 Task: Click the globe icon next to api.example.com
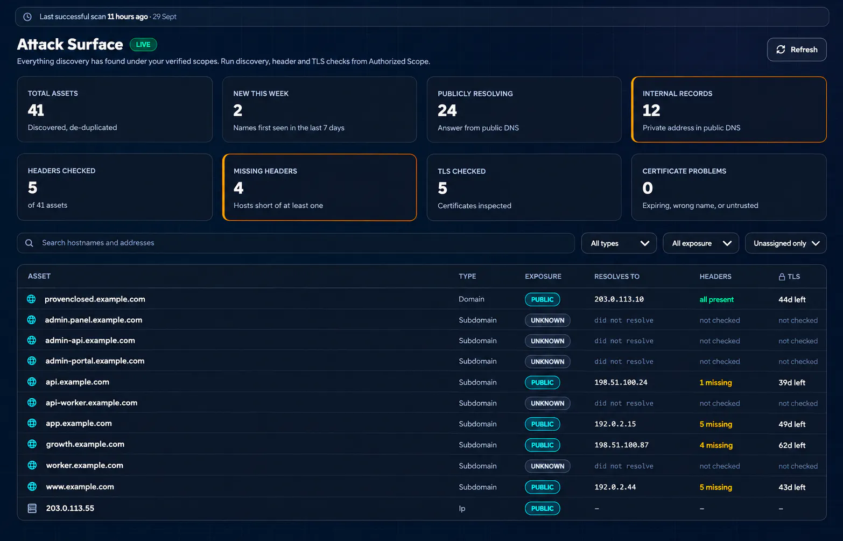(x=32, y=382)
